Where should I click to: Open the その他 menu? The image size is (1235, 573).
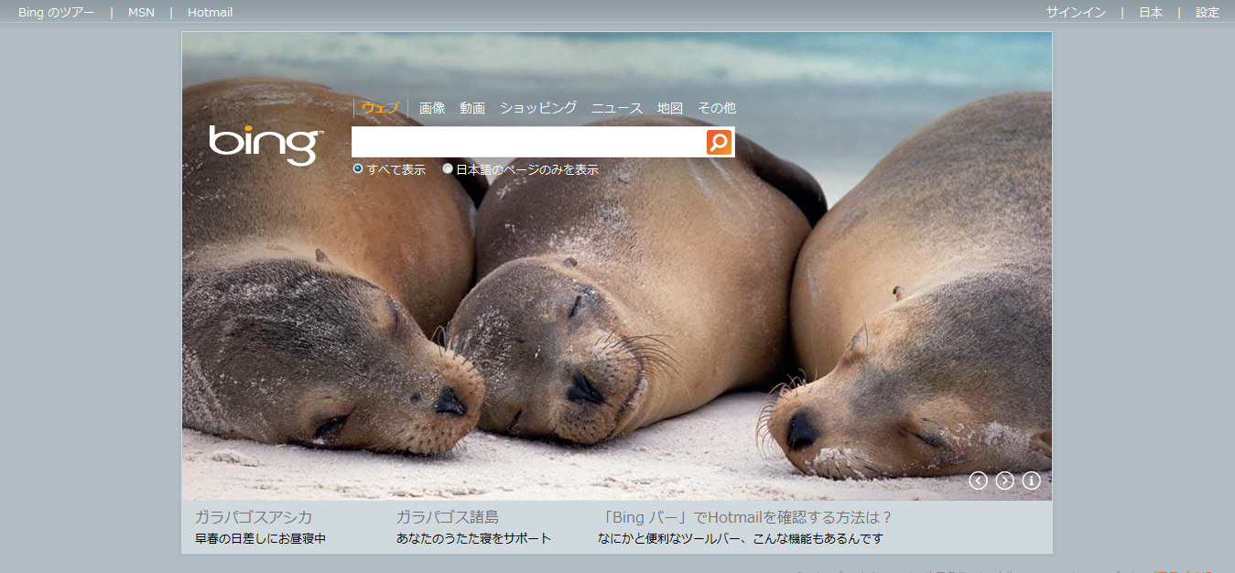[716, 108]
